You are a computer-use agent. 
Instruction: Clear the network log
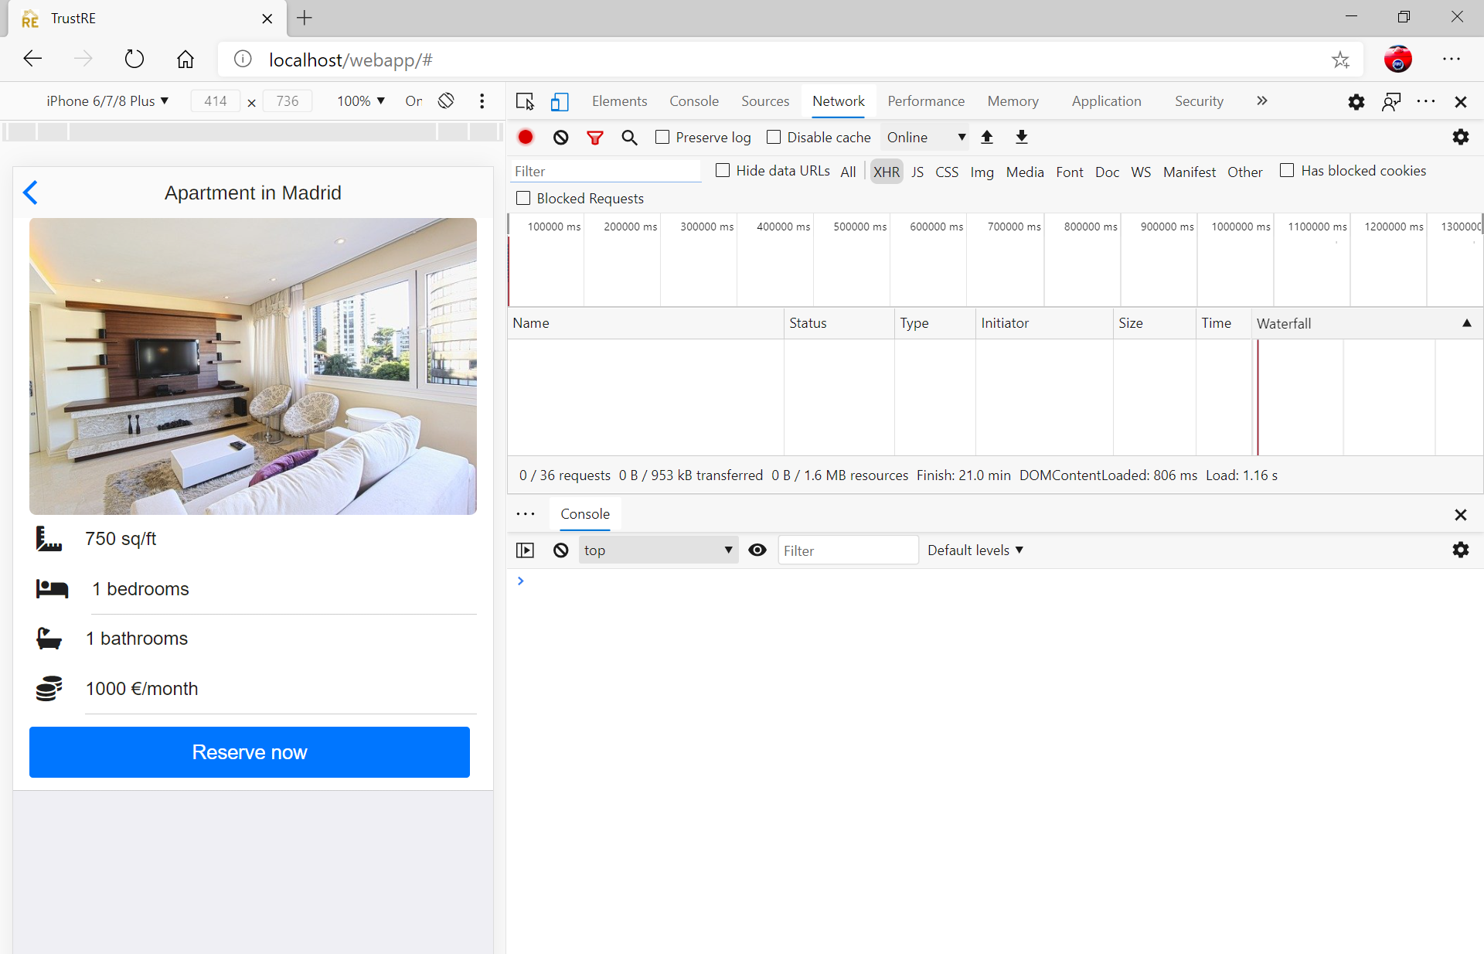tap(561, 138)
